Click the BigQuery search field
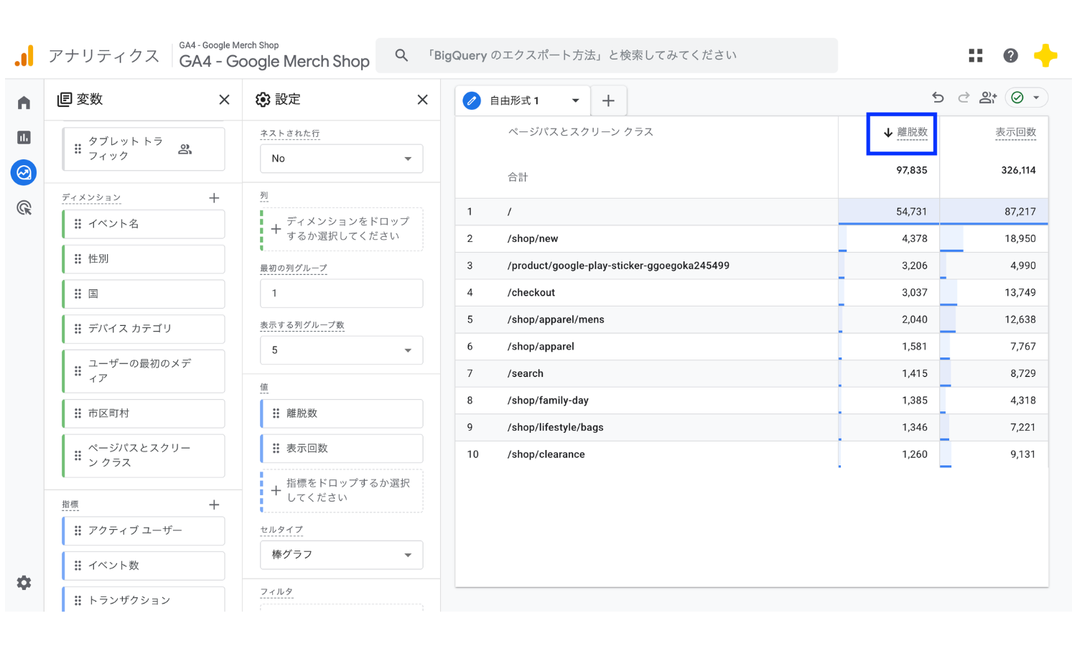Screen dimensions: 1077x646 coord(607,55)
